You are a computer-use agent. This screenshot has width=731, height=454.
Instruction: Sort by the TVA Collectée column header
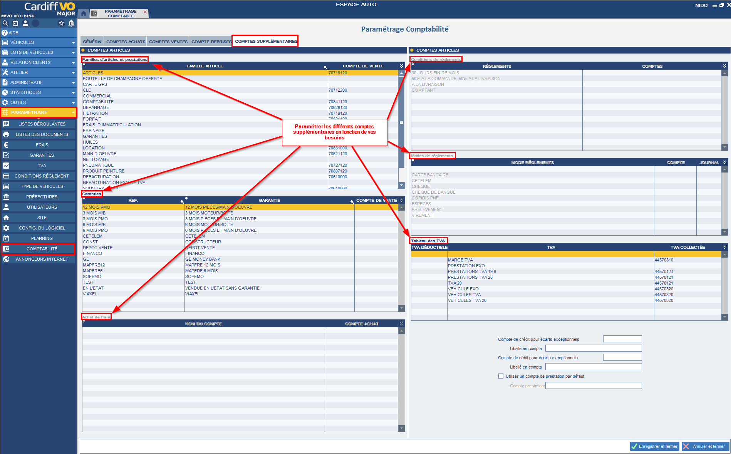(687, 247)
